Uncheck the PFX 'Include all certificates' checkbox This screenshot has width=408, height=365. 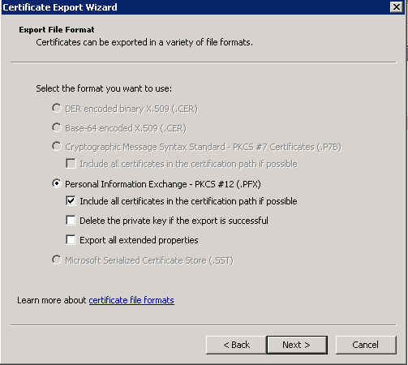71,201
